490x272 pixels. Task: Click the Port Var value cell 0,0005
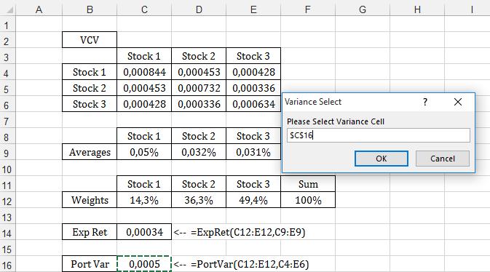(144, 264)
